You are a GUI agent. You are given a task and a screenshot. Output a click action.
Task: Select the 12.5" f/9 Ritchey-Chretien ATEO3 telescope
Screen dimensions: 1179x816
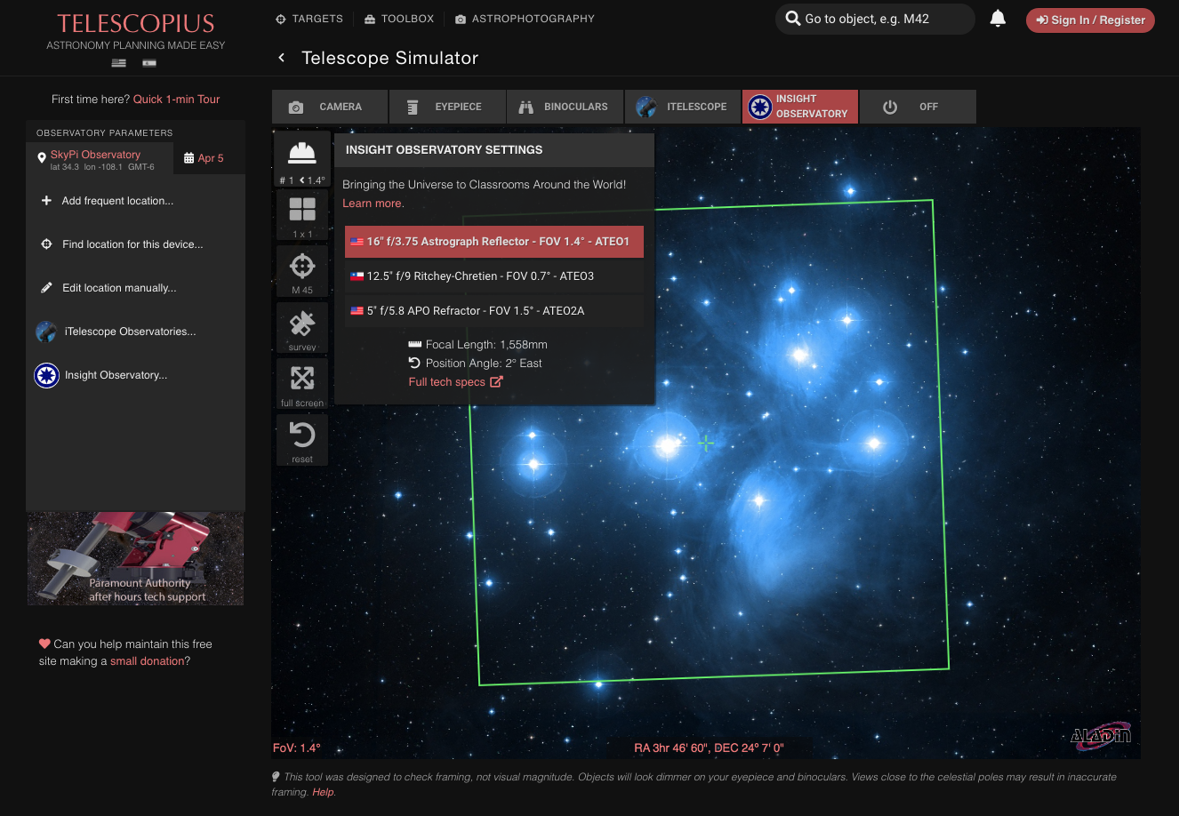click(x=493, y=276)
